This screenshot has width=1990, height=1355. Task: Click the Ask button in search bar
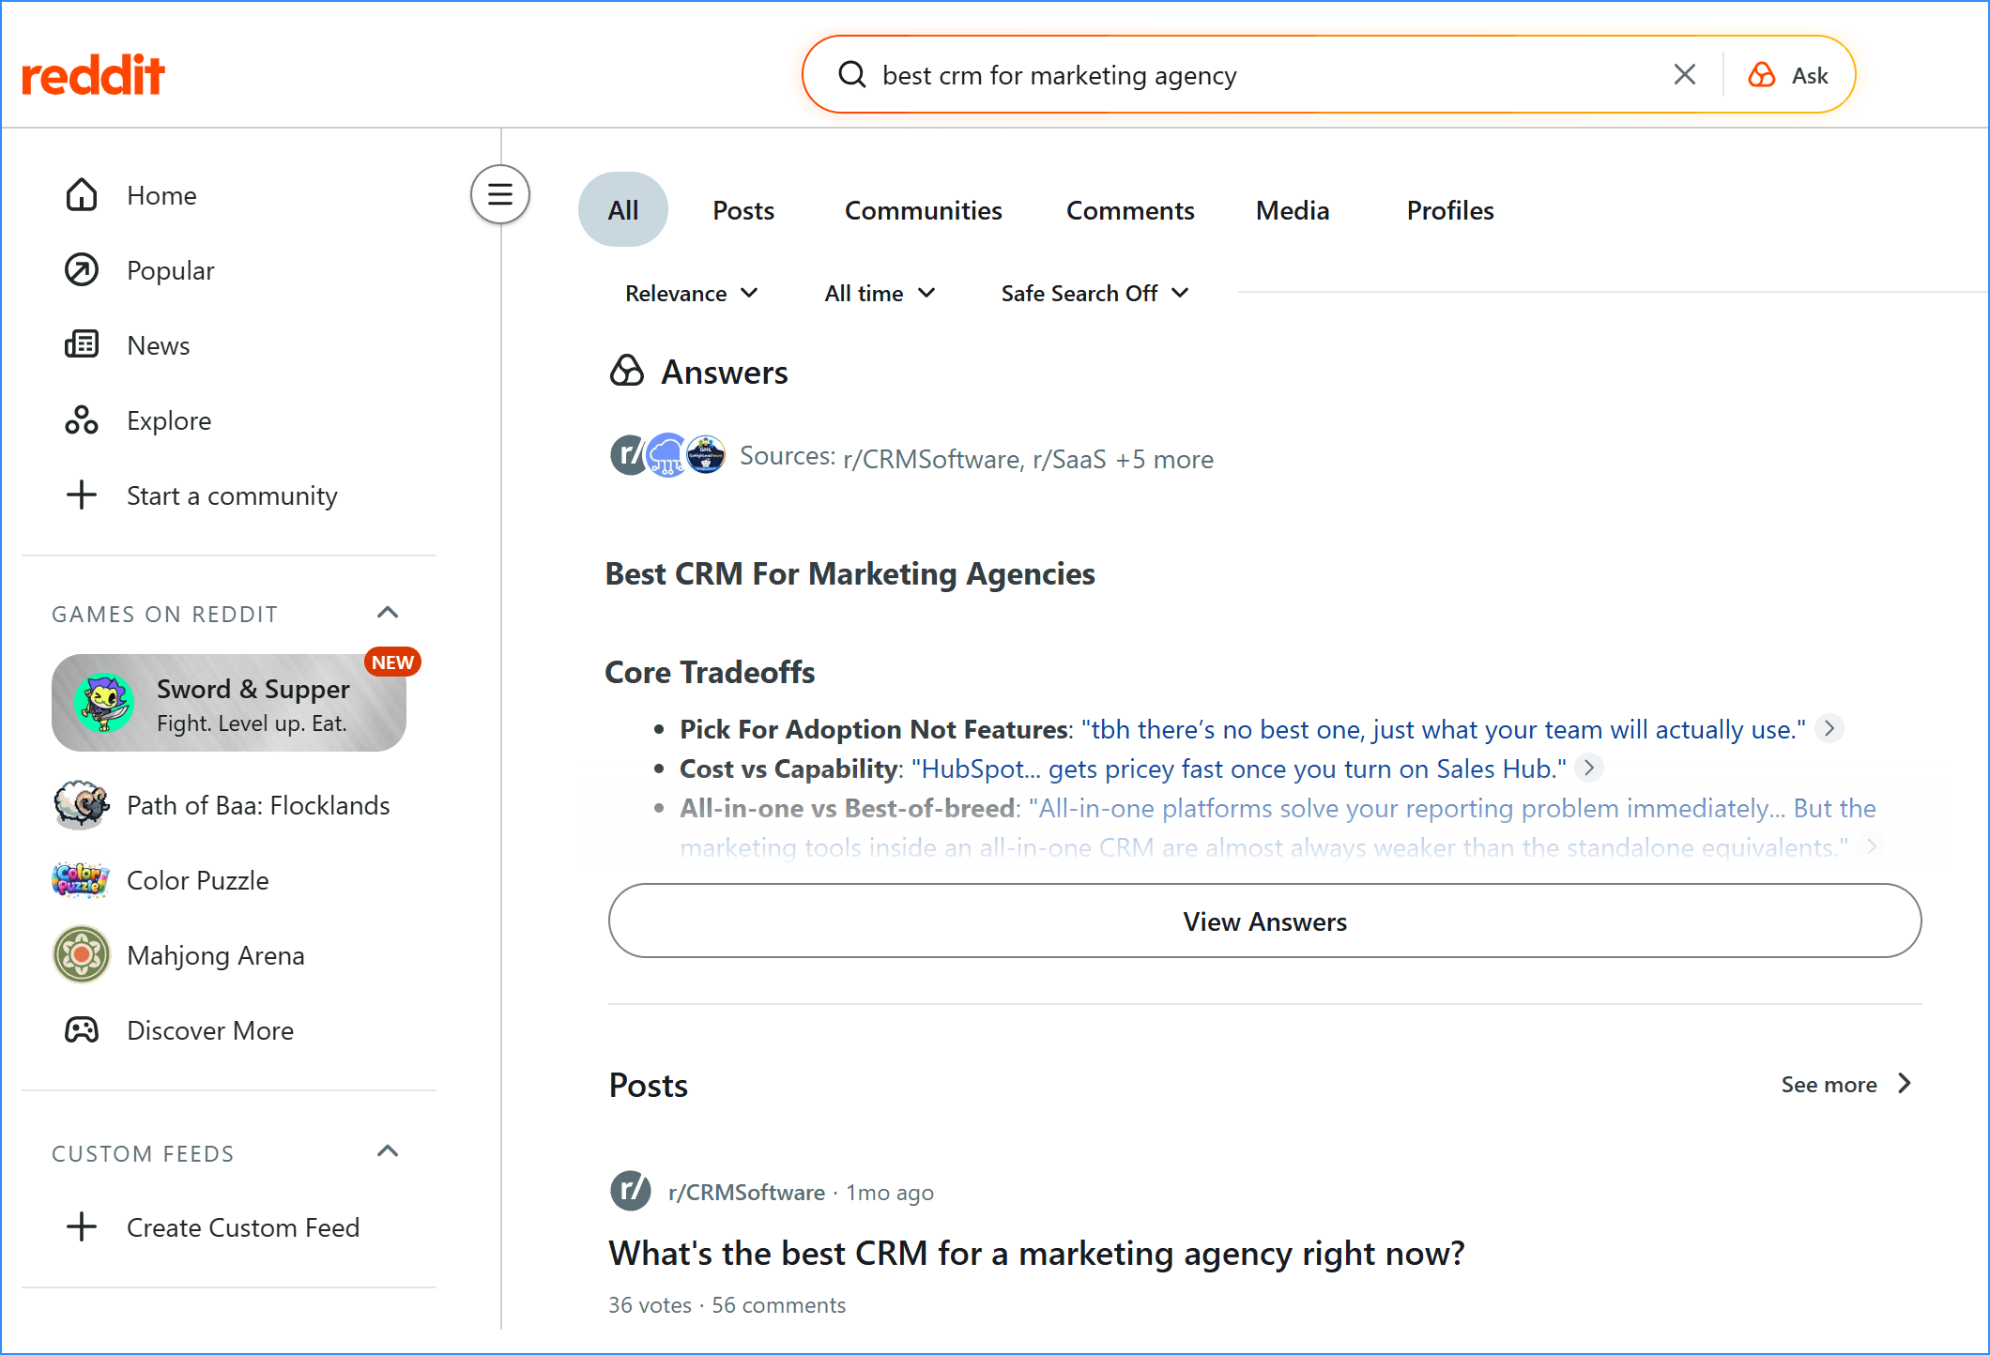tap(1788, 75)
